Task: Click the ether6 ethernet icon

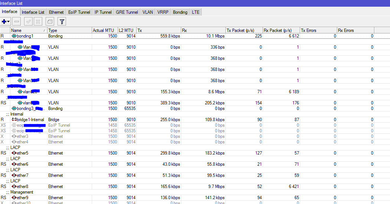Action: click(x=14, y=164)
